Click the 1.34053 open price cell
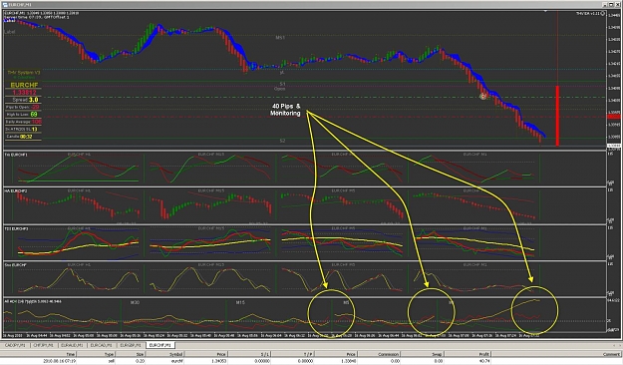The image size is (623, 365). tap(218, 361)
